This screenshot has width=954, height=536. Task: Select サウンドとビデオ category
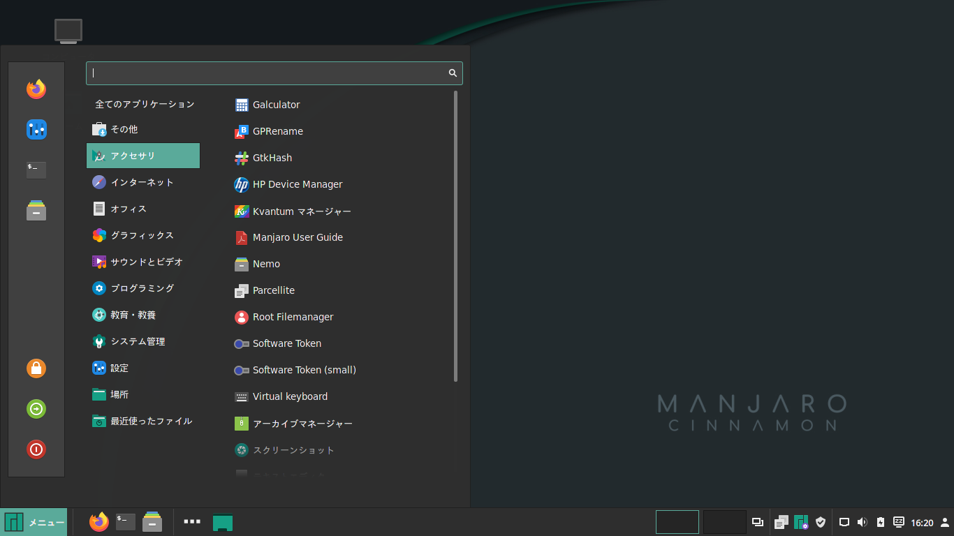coord(143,262)
